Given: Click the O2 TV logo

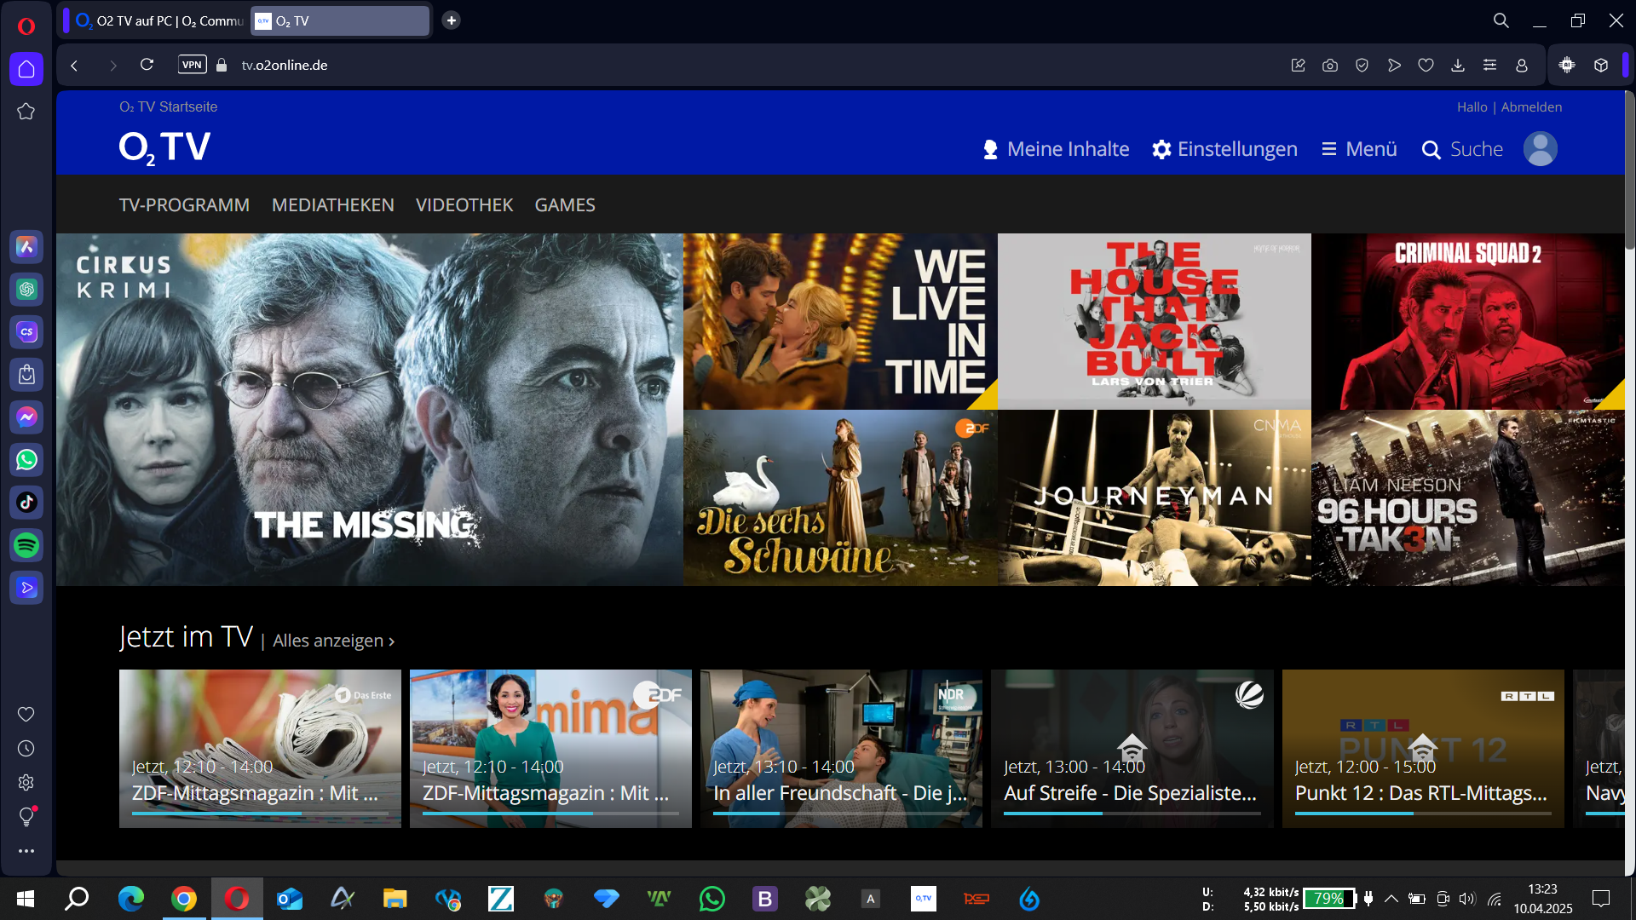Looking at the screenshot, I should (164, 147).
